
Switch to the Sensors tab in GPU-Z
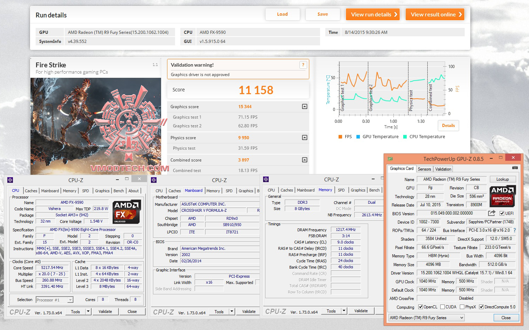click(x=424, y=169)
